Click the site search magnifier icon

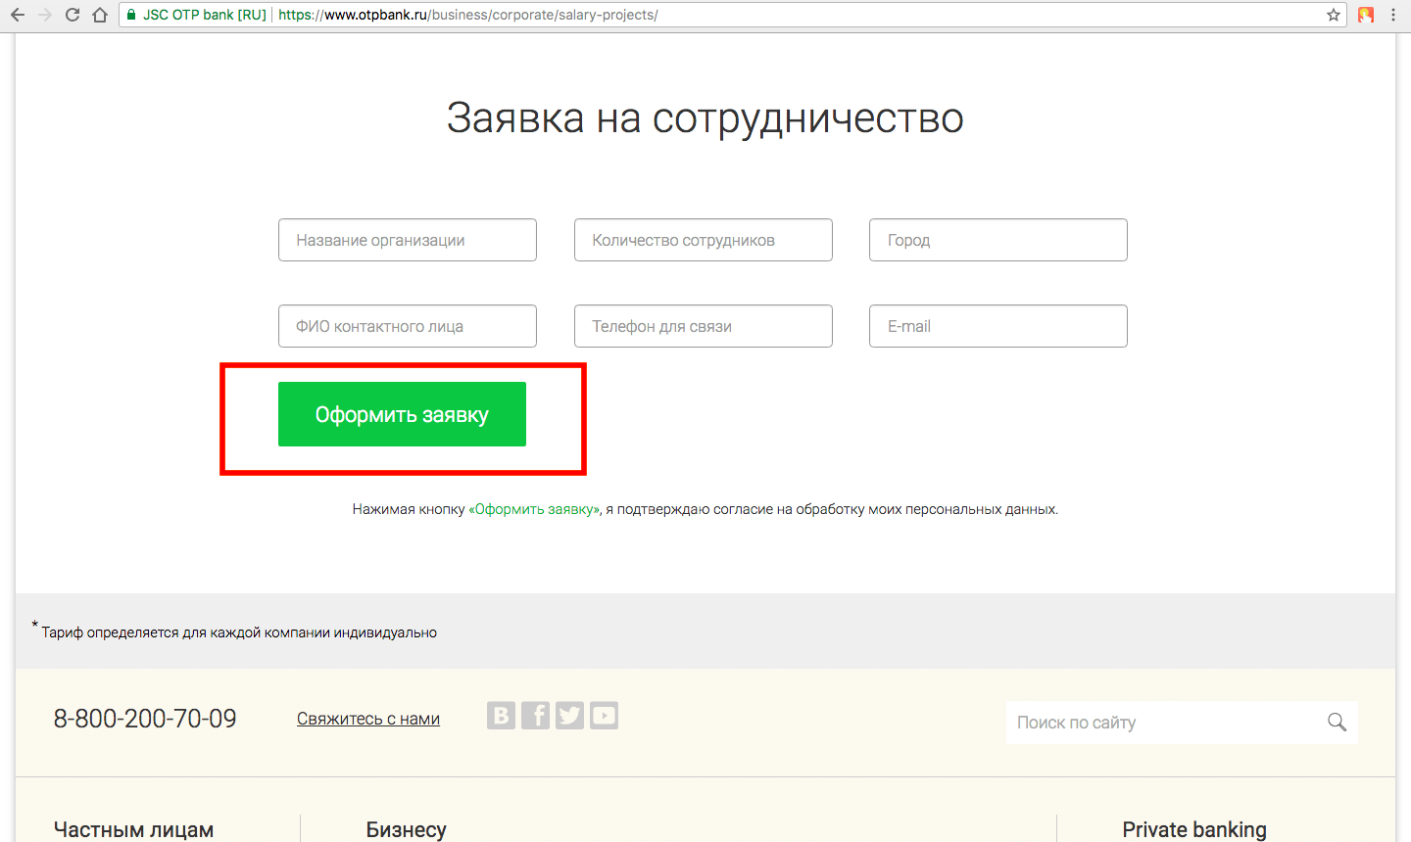click(1337, 723)
